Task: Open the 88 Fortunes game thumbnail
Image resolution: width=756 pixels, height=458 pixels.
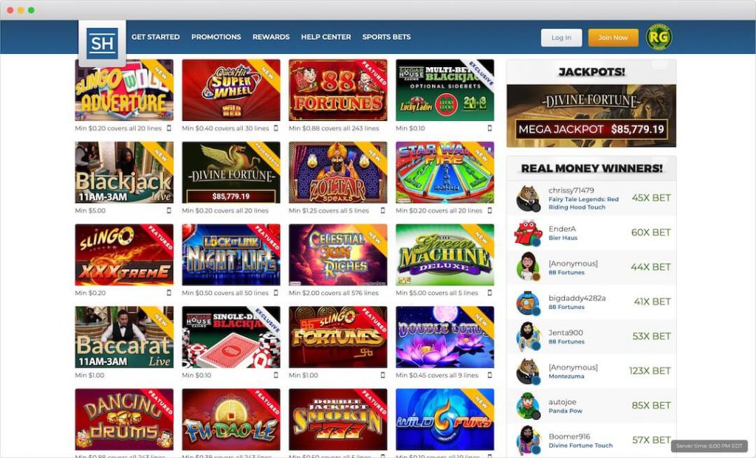Action: [x=338, y=90]
